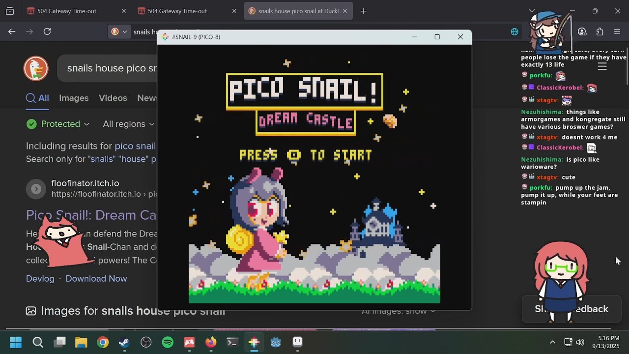Click the floofinator.itch.io result site icon

[x=36, y=189]
